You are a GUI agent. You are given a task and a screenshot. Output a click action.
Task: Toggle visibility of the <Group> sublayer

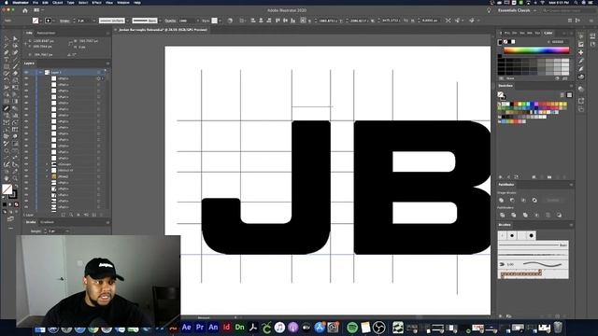pyautogui.click(x=26, y=164)
